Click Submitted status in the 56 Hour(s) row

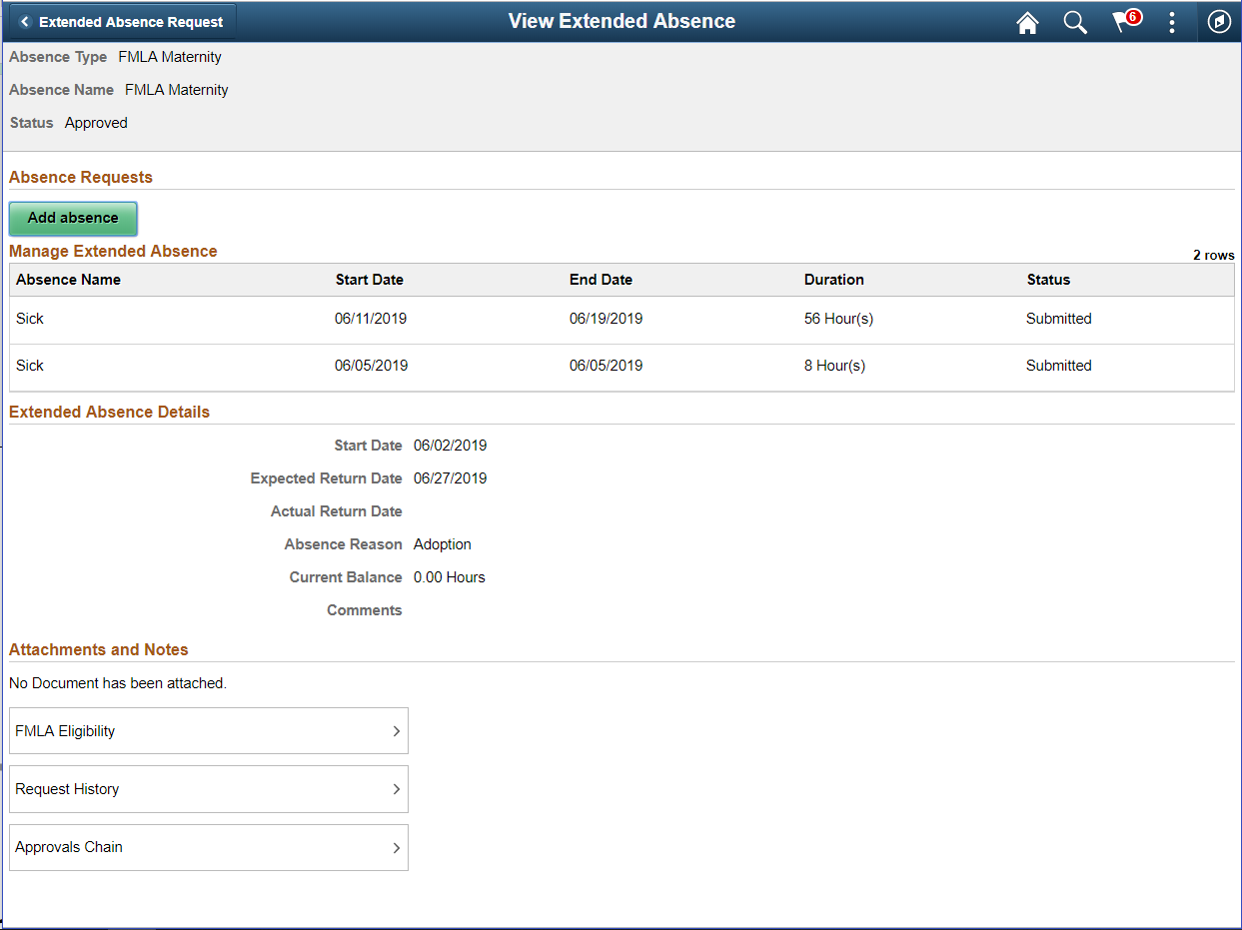tap(1059, 319)
